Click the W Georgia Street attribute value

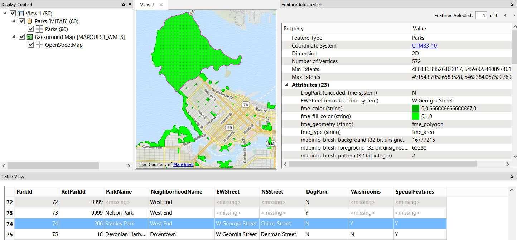click(x=433, y=101)
